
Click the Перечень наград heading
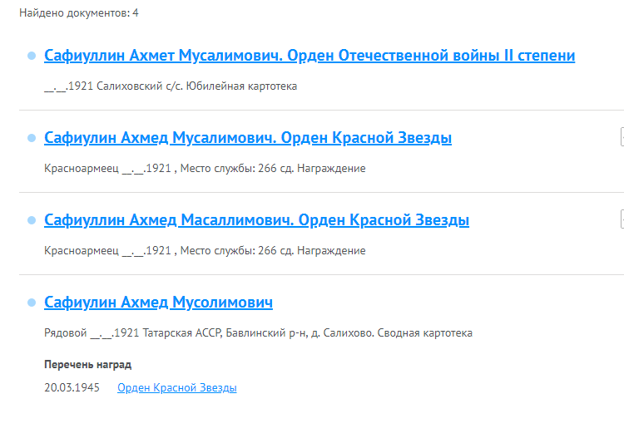pyautogui.click(x=87, y=365)
